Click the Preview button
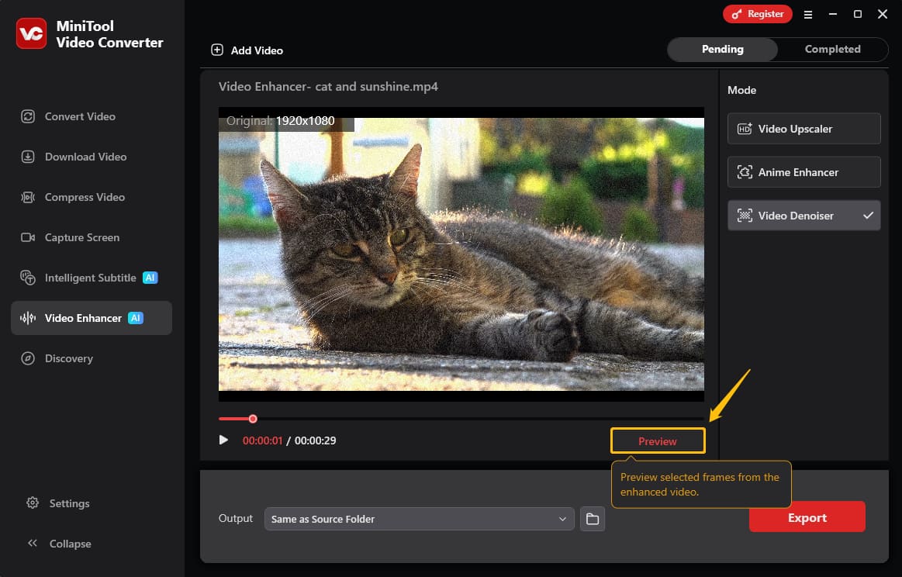The image size is (902, 577). [x=657, y=440]
